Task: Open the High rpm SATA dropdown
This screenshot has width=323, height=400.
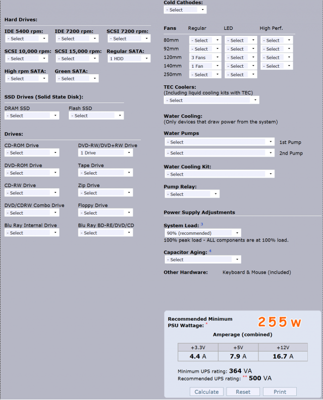Action: pyautogui.click(x=27, y=79)
